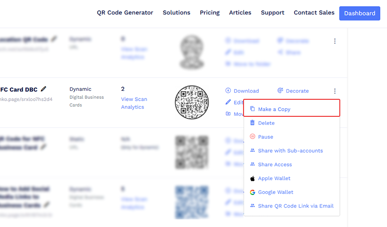Go to QR Code Generator nav link
This screenshot has height=227, width=387.
125,13
